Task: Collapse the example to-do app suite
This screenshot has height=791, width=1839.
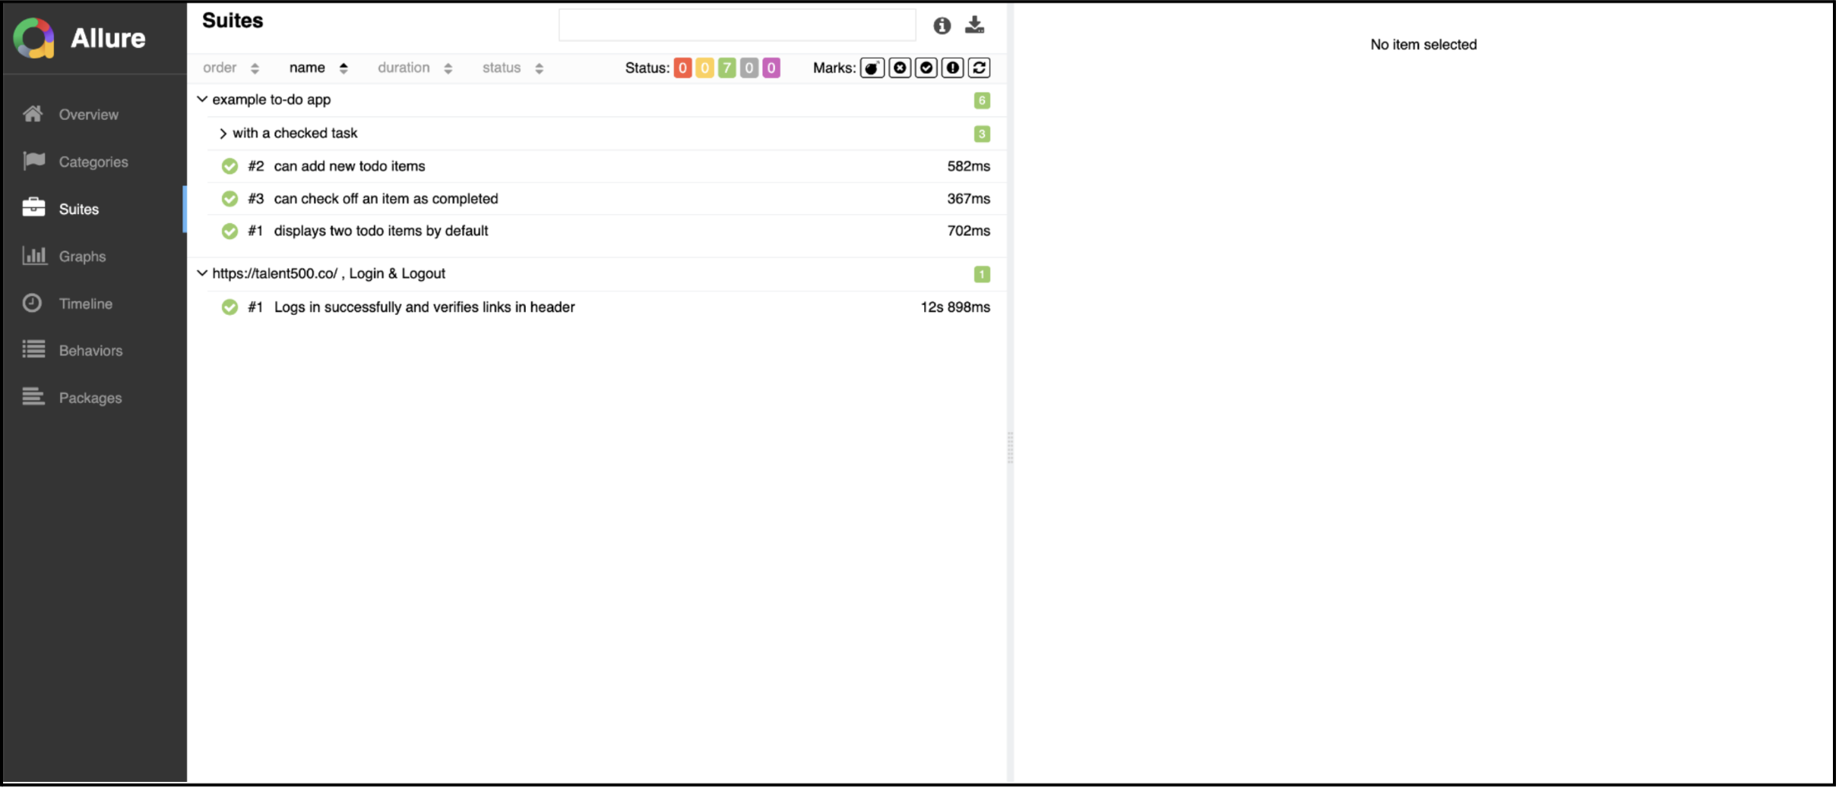Action: (x=202, y=99)
